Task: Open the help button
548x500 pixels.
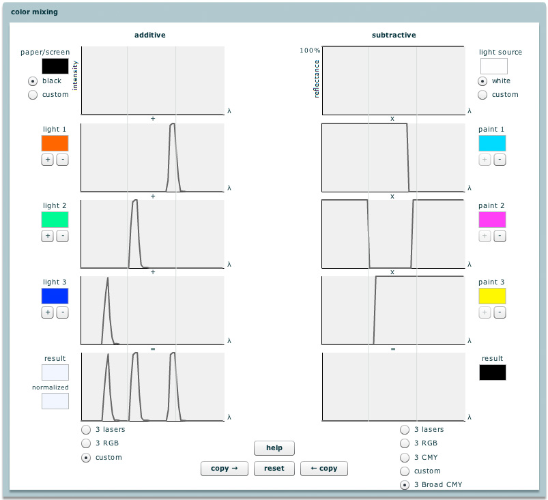Action: (274, 448)
